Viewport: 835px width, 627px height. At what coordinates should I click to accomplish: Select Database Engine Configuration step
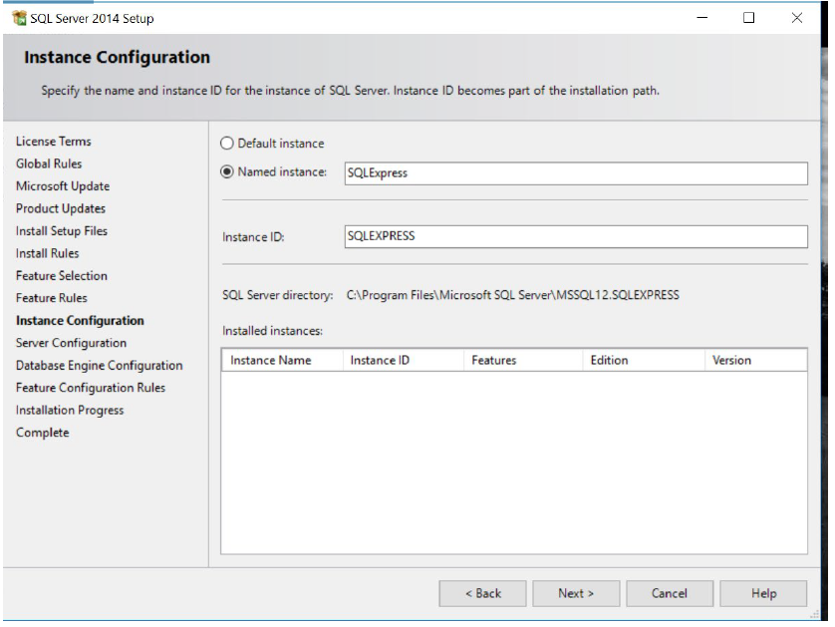99,365
